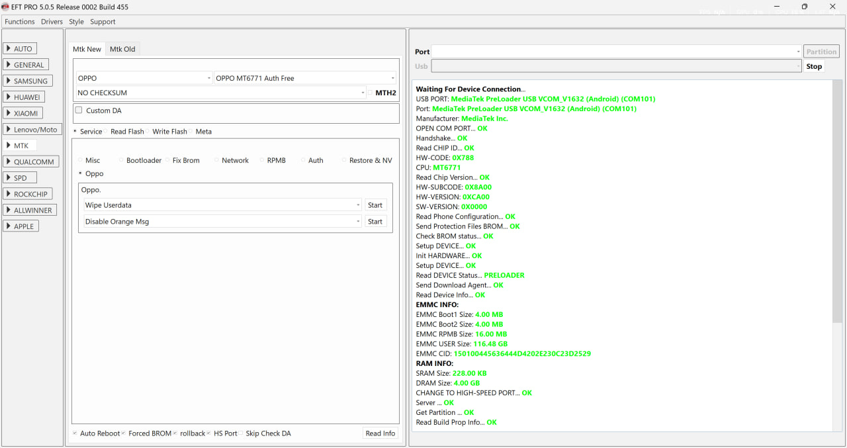Viewport: 847px width, 448px height.
Task: Select XIAOMI brand in sidebar
Action: (23, 113)
